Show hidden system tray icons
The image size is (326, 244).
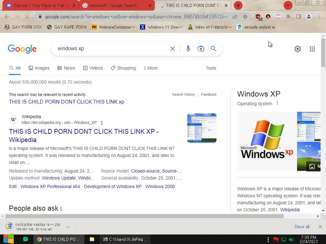pos(268,240)
